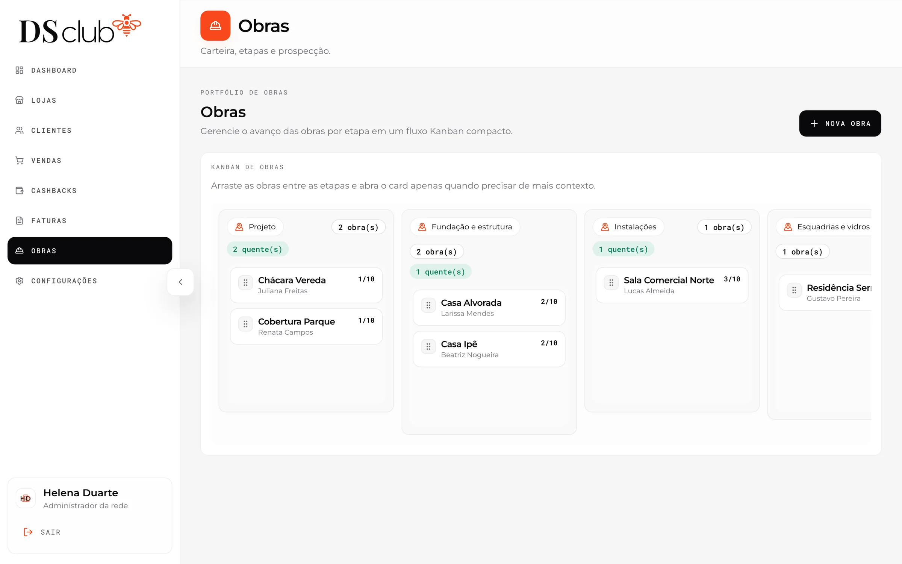902x564 pixels.
Task: Click the Fundação e estrutura stage icon
Action: coord(422,227)
